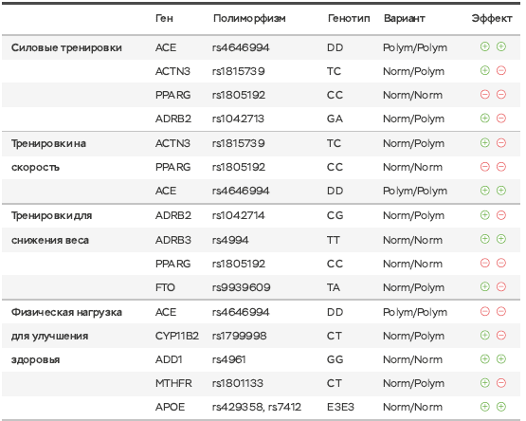This screenshot has height=421, width=526.
Task: Click the CYP11B2 gene name
Action: [177, 336]
